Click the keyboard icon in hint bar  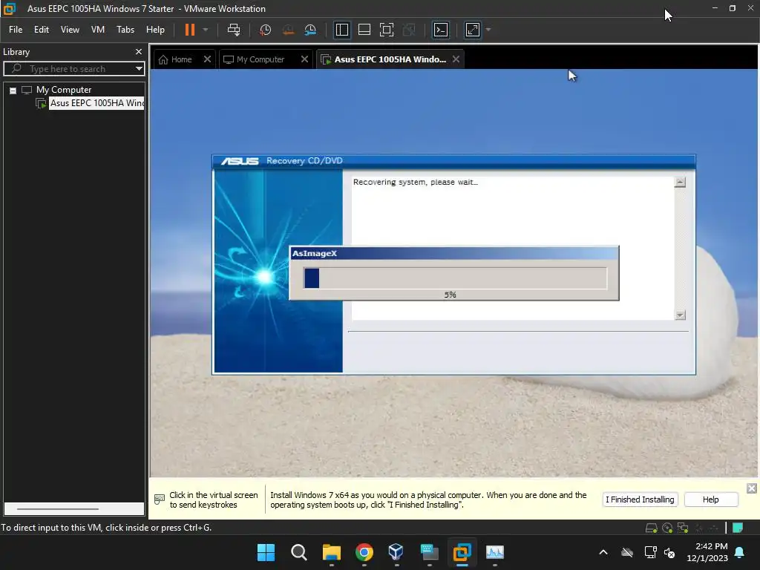(x=160, y=499)
